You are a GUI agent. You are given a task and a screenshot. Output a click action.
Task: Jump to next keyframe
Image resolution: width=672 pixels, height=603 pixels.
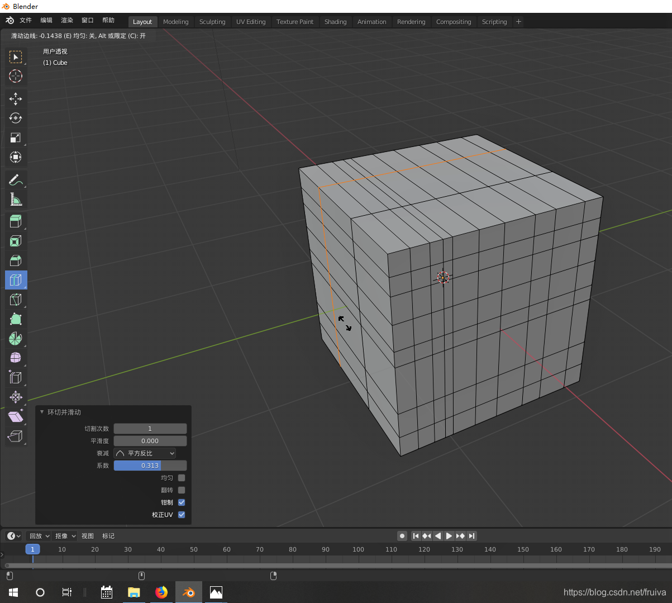coord(460,536)
